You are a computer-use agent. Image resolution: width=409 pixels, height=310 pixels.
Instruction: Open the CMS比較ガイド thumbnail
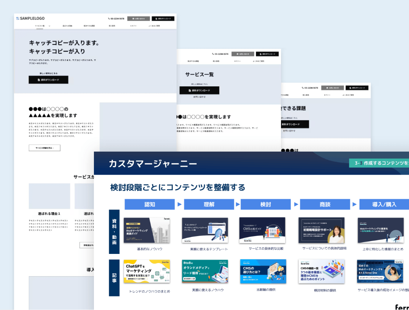(262, 230)
